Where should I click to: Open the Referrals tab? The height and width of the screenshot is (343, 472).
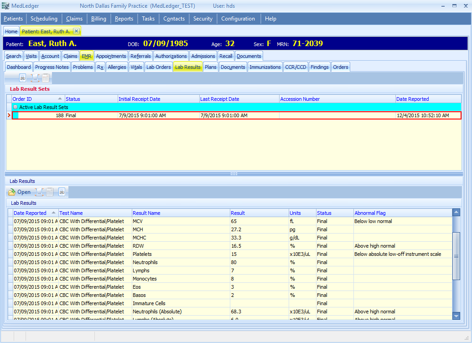140,56
